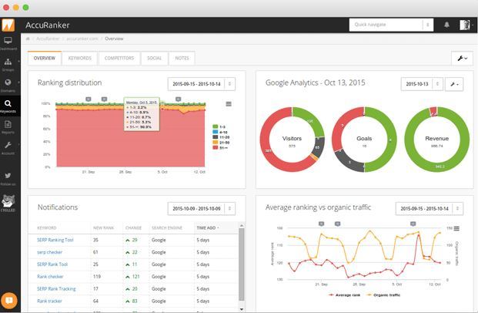Screen dimensions: 478x313
Task: Open the orange chat support bubble
Action: pos(9,301)
